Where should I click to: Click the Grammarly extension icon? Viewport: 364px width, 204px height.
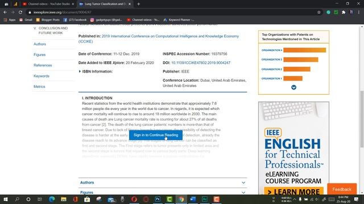pyautogui.click(x=328, y=12)
